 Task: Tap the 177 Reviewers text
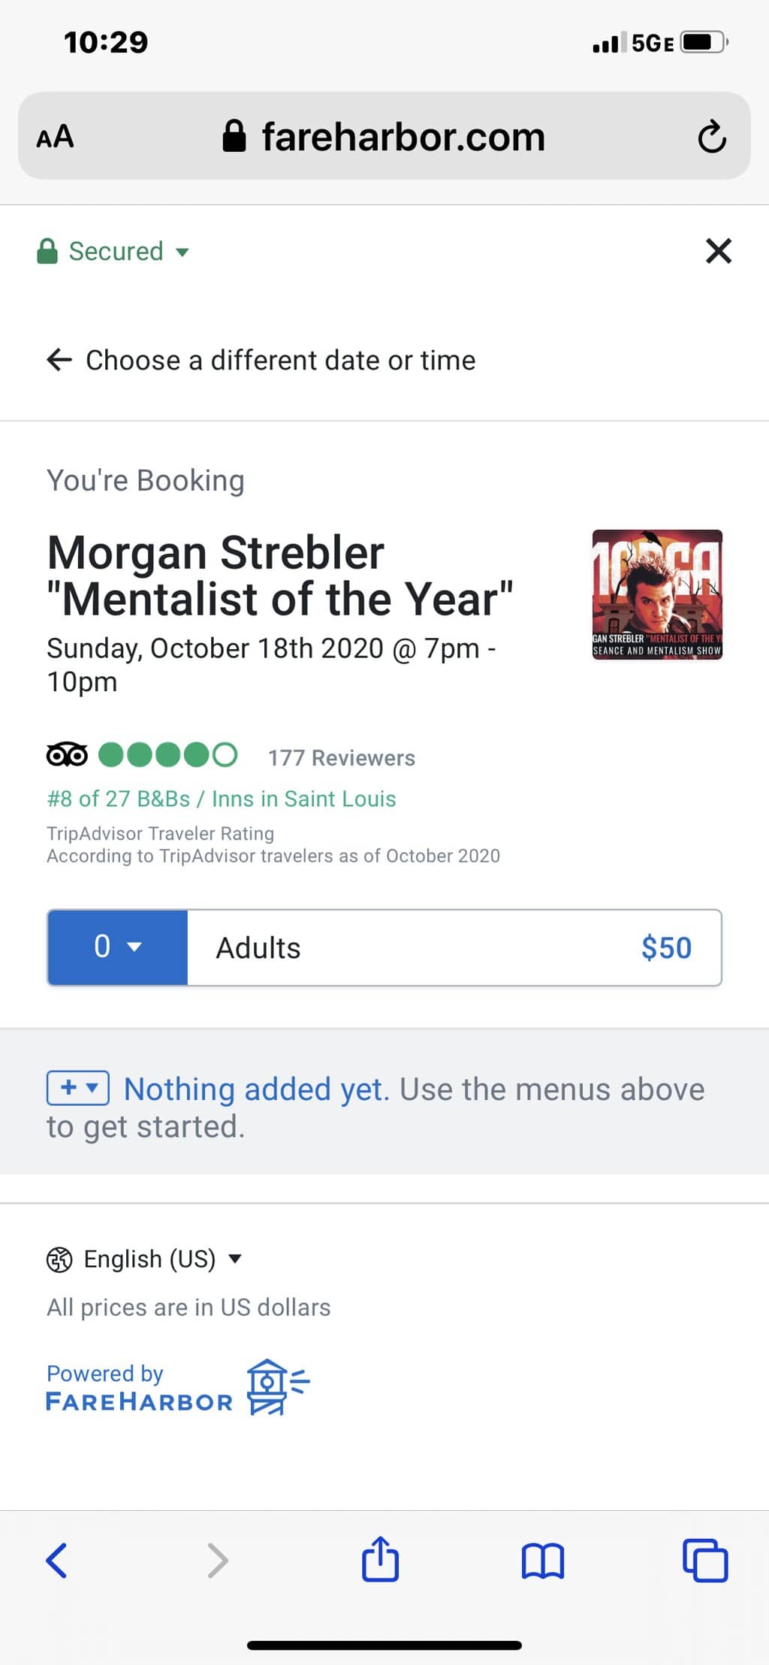coord(341,757)
